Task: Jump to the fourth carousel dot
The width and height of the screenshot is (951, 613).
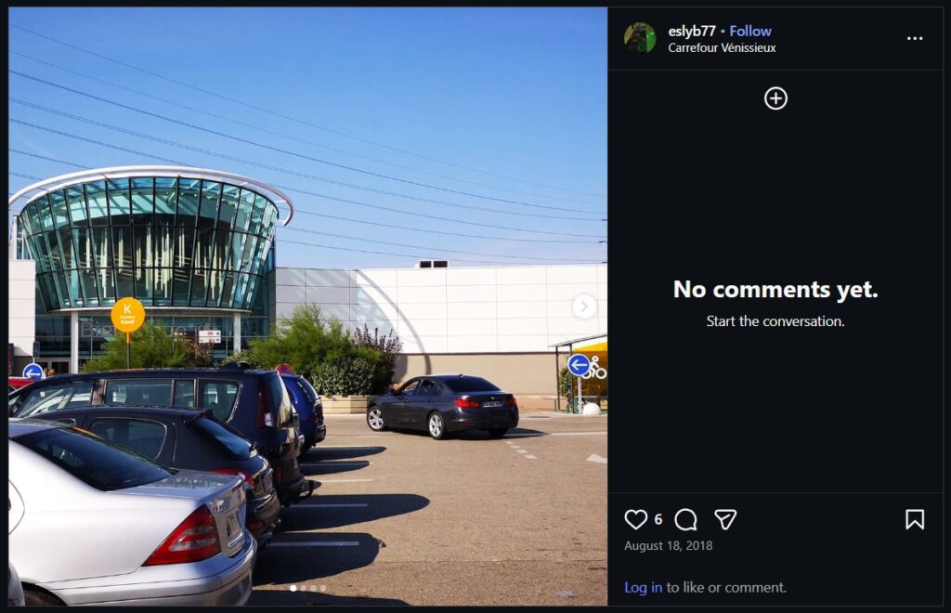Action: click(x=322, y=588)
